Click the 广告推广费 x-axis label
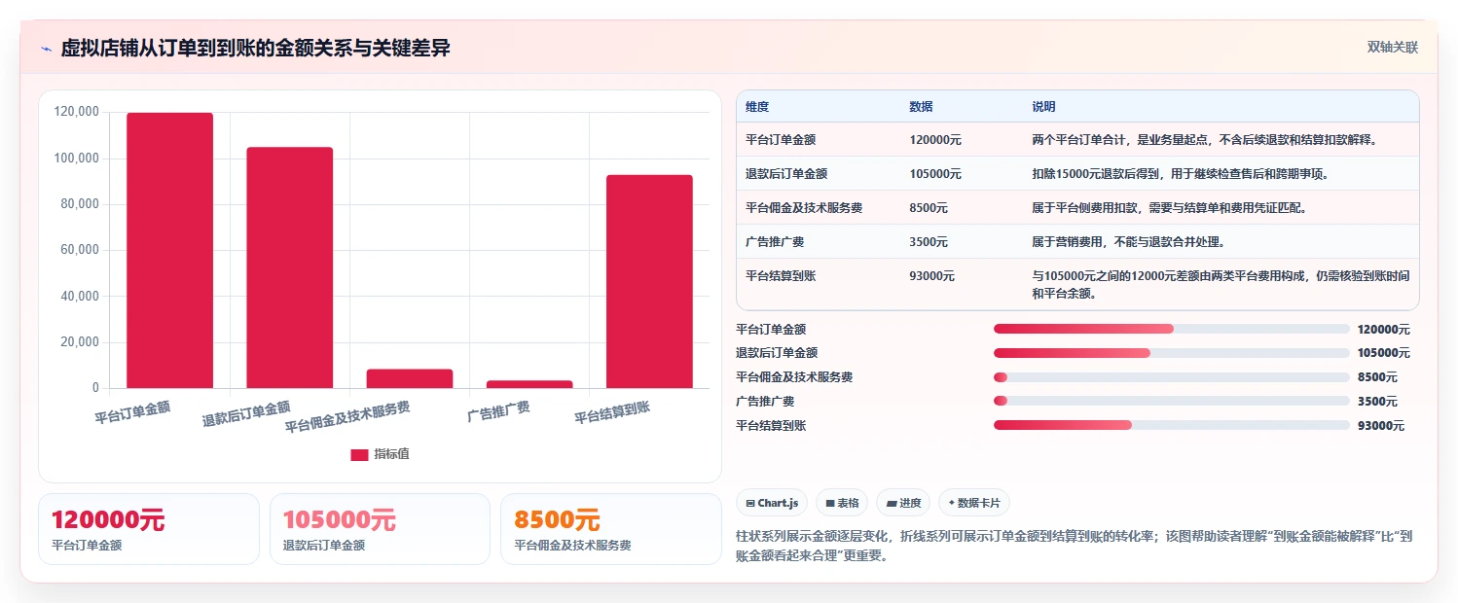The image size is (1458, 603). coord(498,410)
